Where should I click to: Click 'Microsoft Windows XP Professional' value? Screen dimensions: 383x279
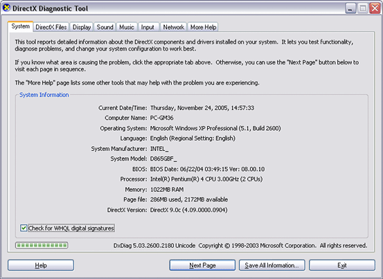click(x=194, y=128)
